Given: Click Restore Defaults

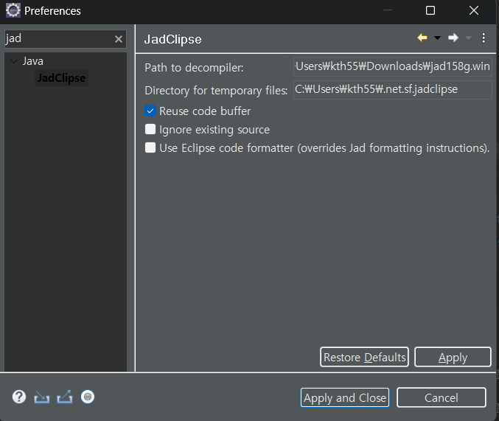Looking at the screenshot, I should click(x=364, y=357).
